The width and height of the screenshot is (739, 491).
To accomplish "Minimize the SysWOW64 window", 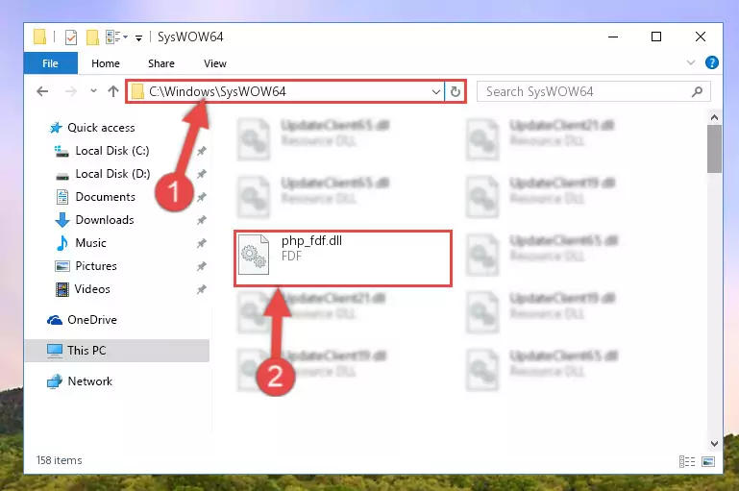I will pos(613,37).
